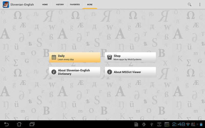205x128 pixels.
Task: Tap the Android home navigation icon
Action: pyautogui.click(x=19, y=124)
